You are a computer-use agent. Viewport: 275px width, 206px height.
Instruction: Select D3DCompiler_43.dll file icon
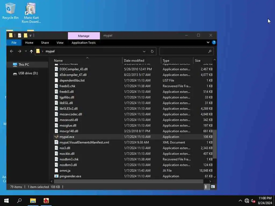(x=56, y=69)
